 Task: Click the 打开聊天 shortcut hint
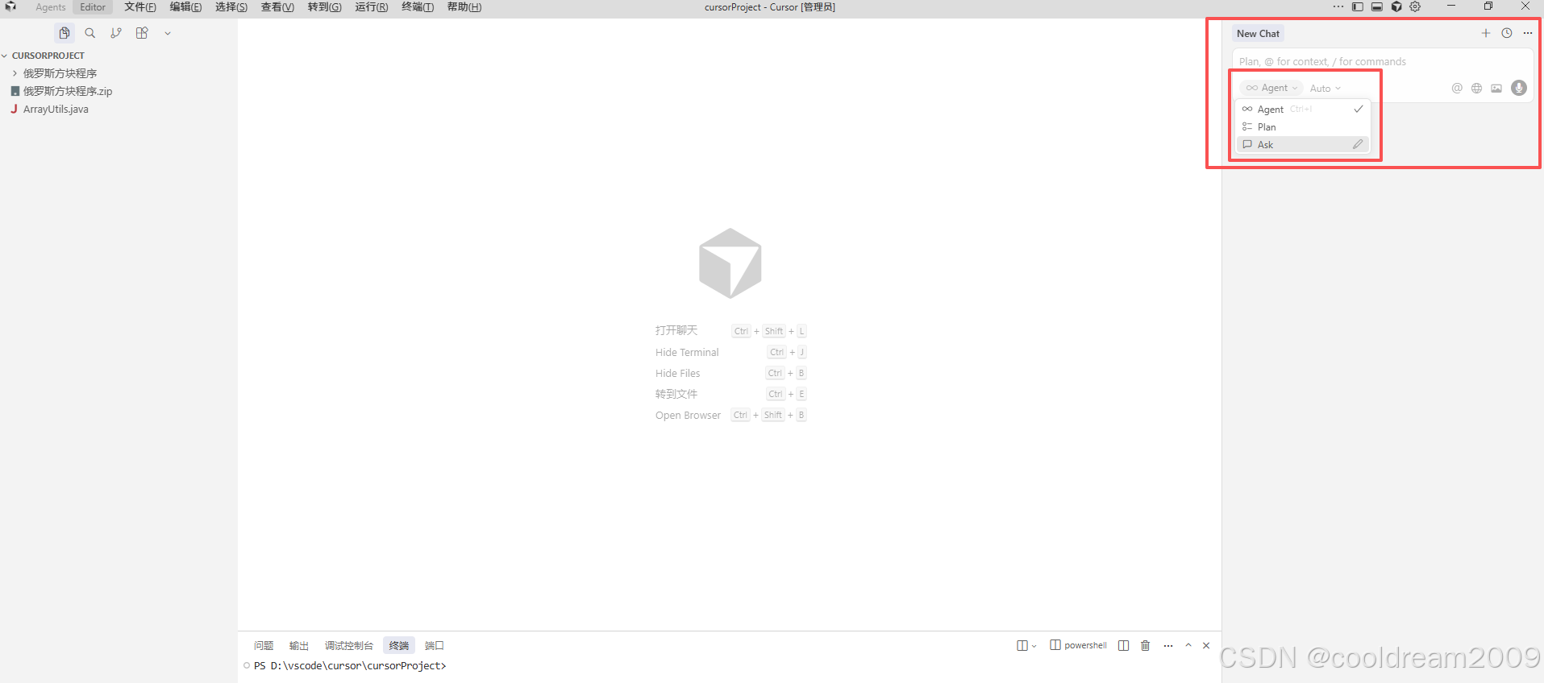(x=730, y=331)
